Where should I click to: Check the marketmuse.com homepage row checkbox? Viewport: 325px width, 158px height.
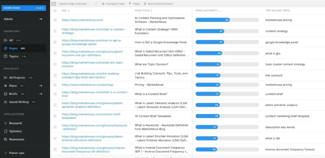pos(55,20)
